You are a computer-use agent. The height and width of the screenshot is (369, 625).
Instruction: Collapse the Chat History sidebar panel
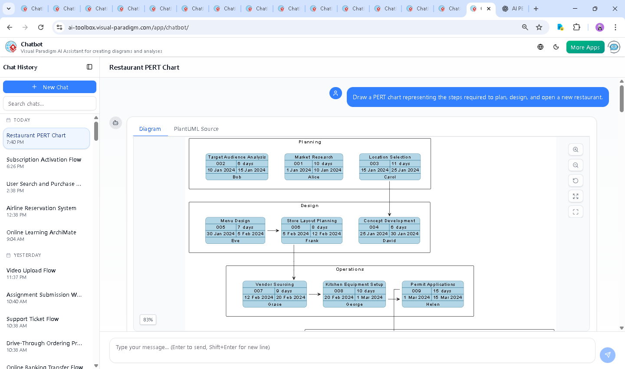89,67
